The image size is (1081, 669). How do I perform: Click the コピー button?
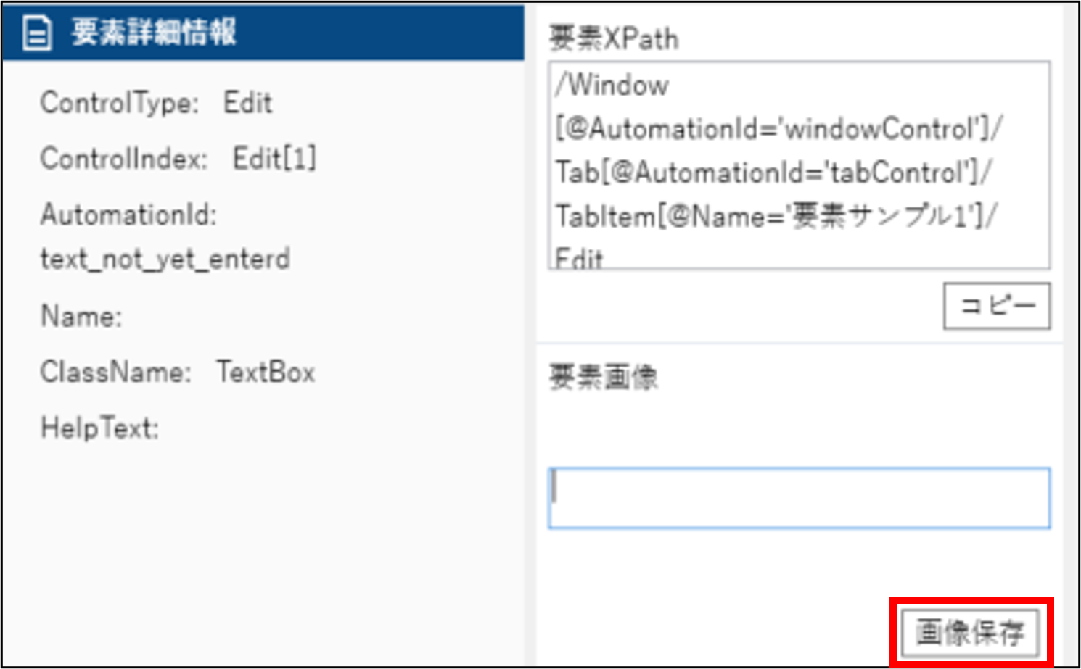tap(996, 306)
